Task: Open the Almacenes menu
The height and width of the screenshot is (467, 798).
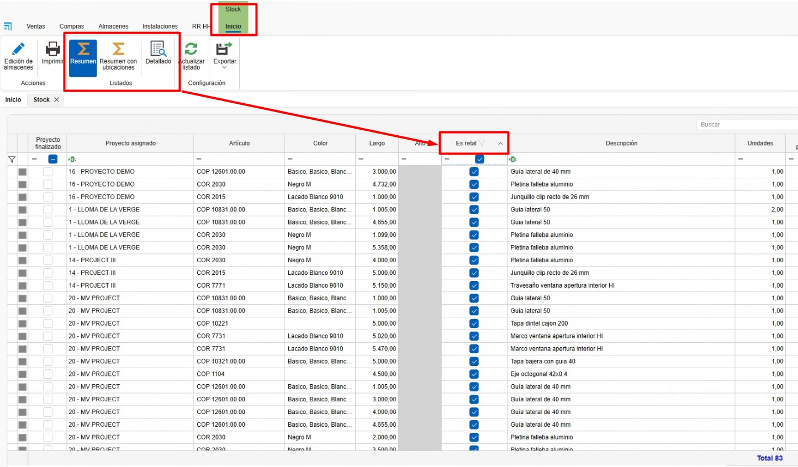Action: tap(113, 26)
